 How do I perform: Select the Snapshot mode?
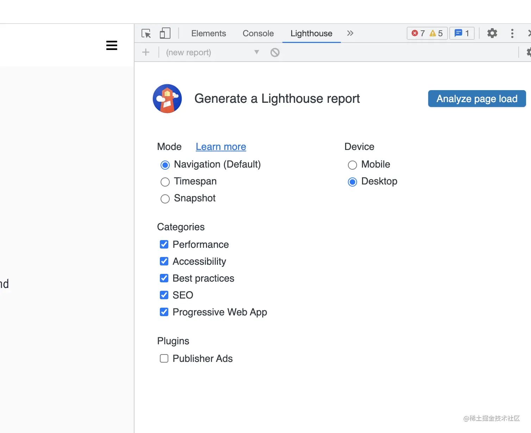pos(165,199)
